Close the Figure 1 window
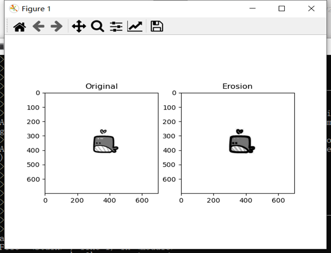331x253 pixels. [311, 8]
